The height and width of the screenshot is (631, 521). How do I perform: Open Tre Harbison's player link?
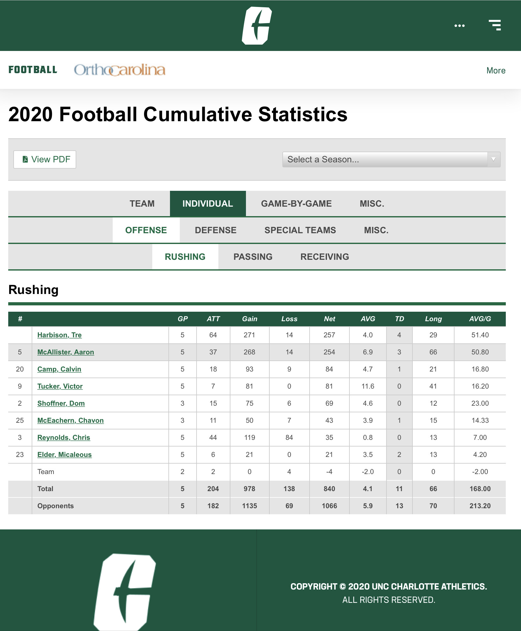click(x=60, y=335)
